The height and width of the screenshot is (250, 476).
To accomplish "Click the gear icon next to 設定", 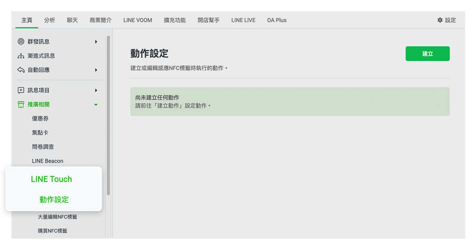I will pyautogui.click(x=440, y=20).
